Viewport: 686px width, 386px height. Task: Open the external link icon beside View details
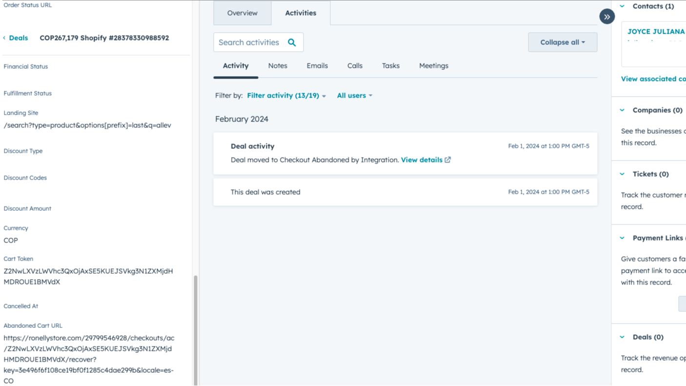pos(447,160)
